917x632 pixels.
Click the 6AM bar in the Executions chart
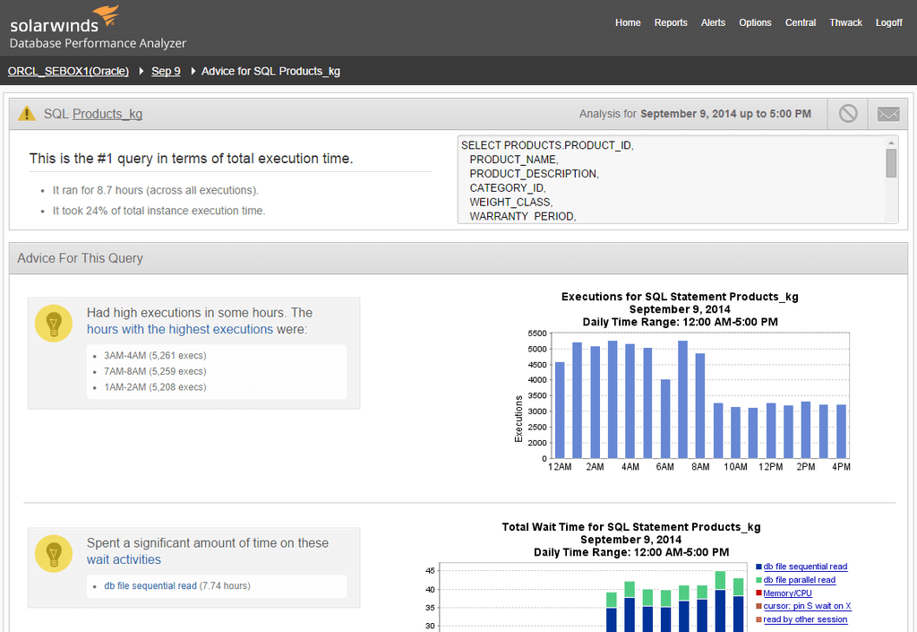pyautogui.click(x=665, y=419)
